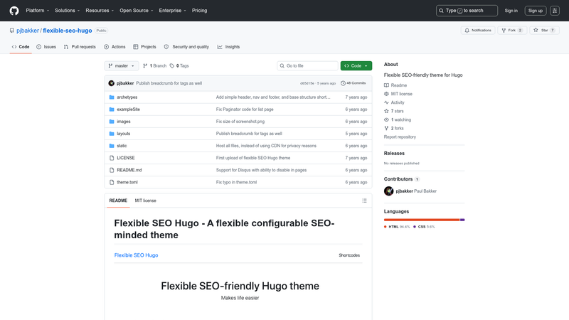Open the green Code dropdown button
This screenshot has height=320, width=569.
coord(356,65)
